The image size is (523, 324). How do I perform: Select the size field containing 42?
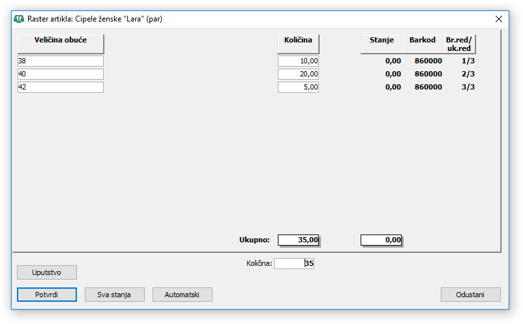[x=61, y=87]
